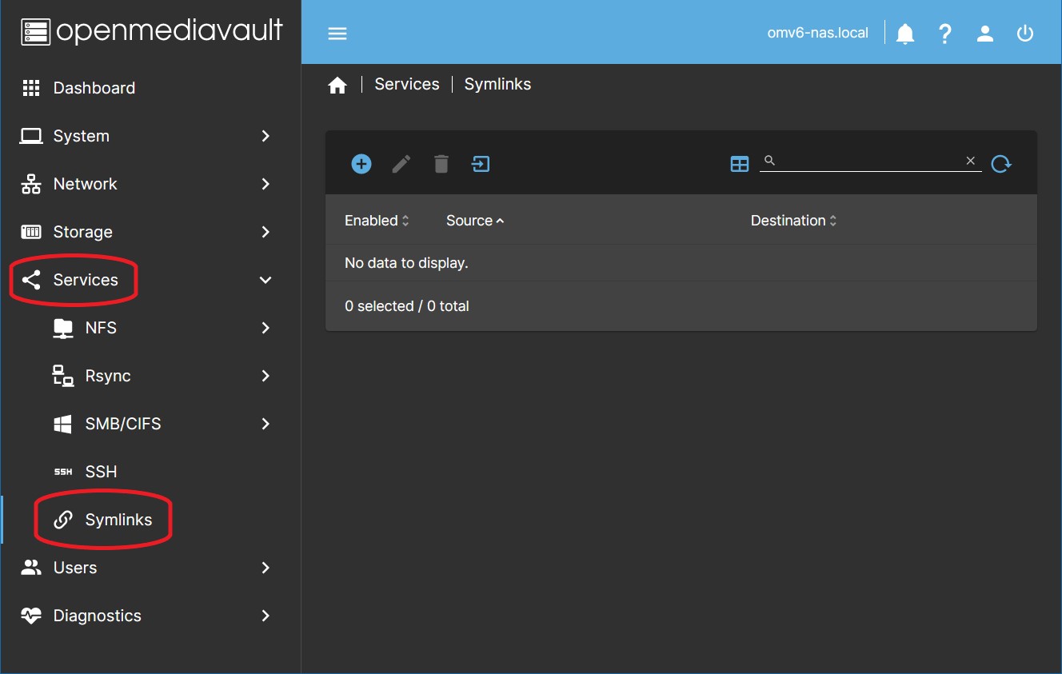Focus the table search input field
Image resolution: width=1062 pixels, height=674 pixels.
click(x=869, y=161)
